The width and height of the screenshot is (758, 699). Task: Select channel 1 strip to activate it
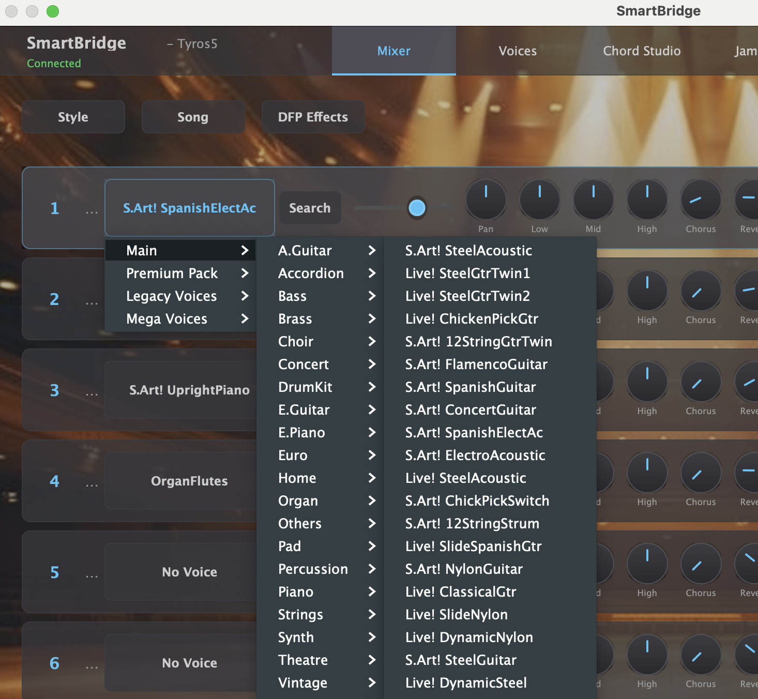tap(55, 208)
